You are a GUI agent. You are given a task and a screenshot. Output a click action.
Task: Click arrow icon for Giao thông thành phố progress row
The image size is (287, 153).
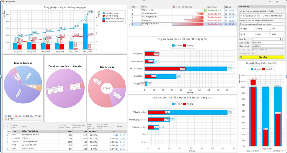226,17
